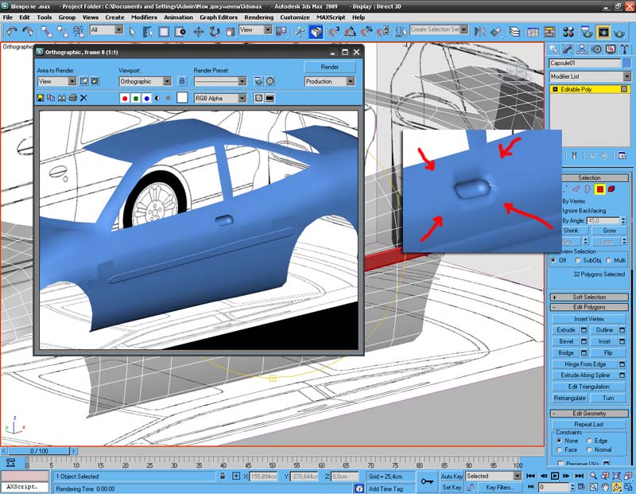Click the Extrude button
The width and height of the screenshot is (636, 494).
(x=566, y=329)
